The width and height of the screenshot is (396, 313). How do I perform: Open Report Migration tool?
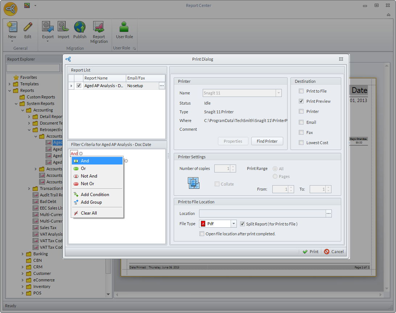[x=99, y=28]
